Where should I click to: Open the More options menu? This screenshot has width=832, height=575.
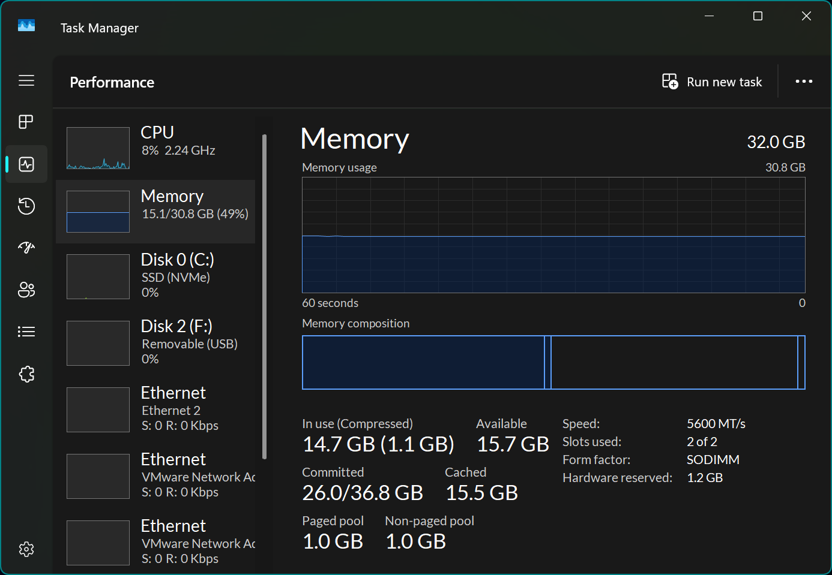click(804, 81)
